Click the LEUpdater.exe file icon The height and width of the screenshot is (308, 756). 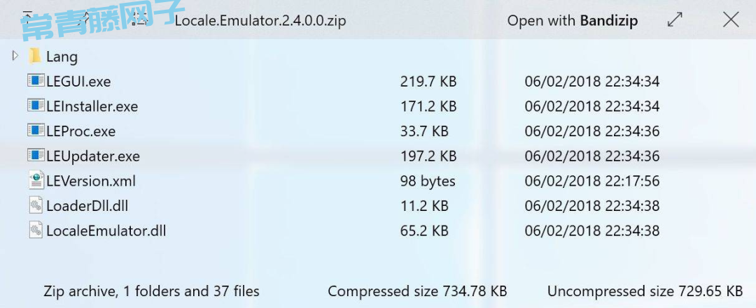36,156
